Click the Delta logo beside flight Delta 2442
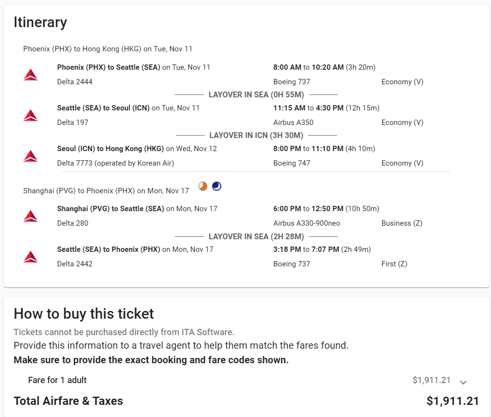491x417 pixels. 31,257
